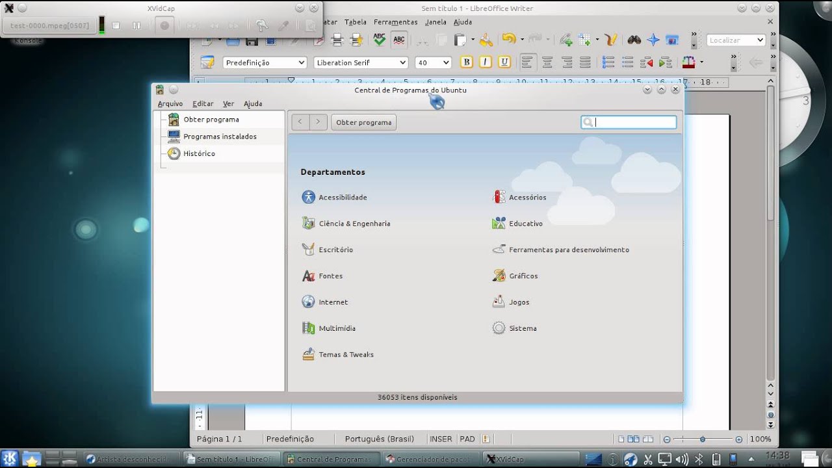The image size is (832, 468).
Task: Open the Gráficos department
Action: (x=515, y=276)
